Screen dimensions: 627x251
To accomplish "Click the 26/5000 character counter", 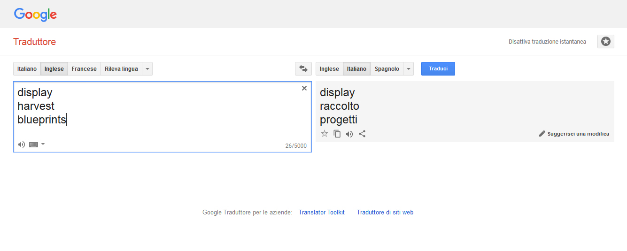I will [296, 146].
